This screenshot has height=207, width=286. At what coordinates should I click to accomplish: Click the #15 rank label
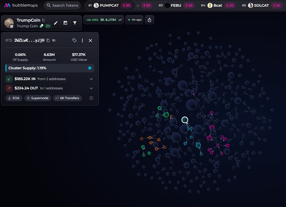click(x=9, y=40)
